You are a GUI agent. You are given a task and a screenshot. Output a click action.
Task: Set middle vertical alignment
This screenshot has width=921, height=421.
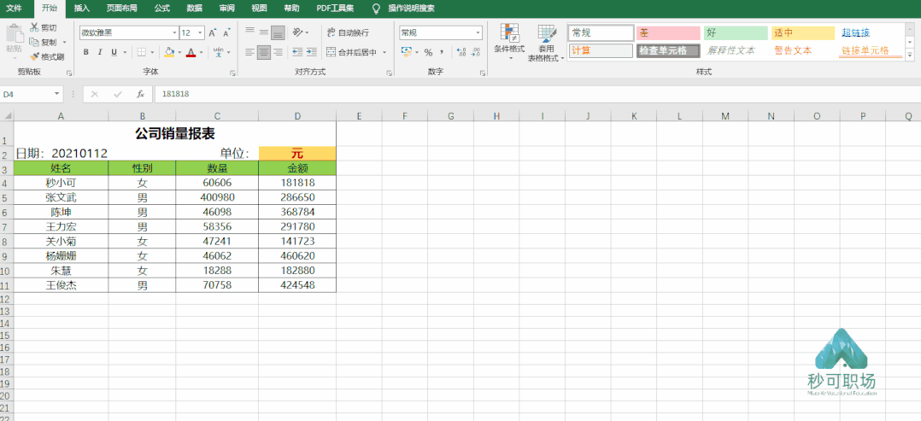(x=264, y=32)
